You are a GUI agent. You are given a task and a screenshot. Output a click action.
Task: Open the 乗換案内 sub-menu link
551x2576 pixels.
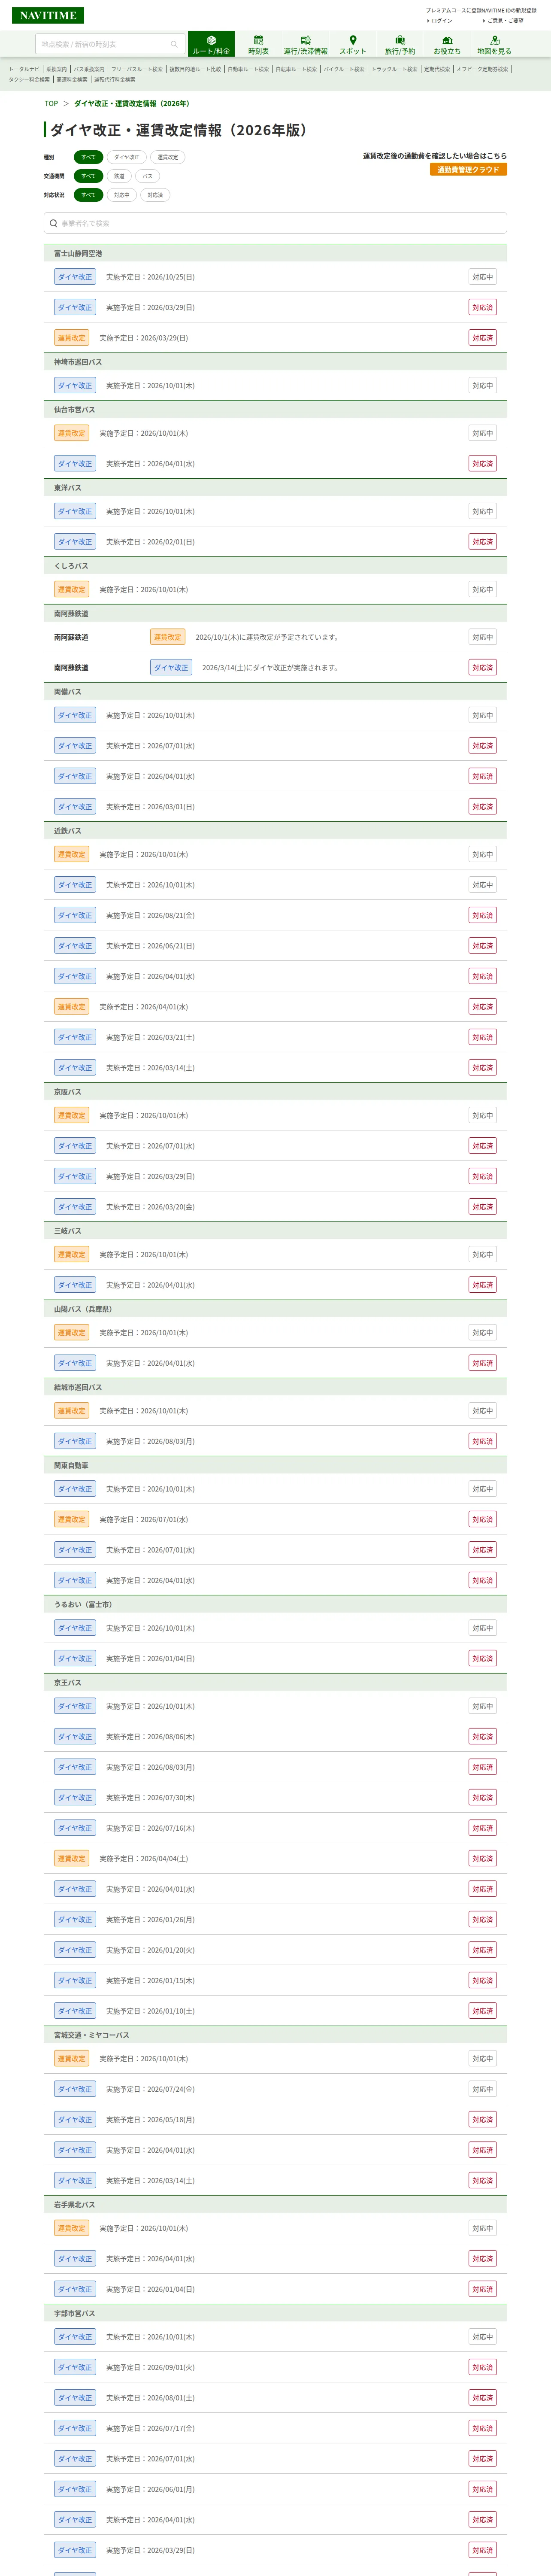point(56,69)
